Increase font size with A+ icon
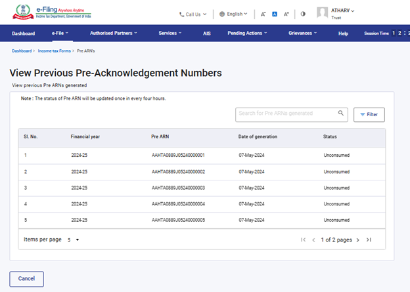410x292 pixels. 286,14
